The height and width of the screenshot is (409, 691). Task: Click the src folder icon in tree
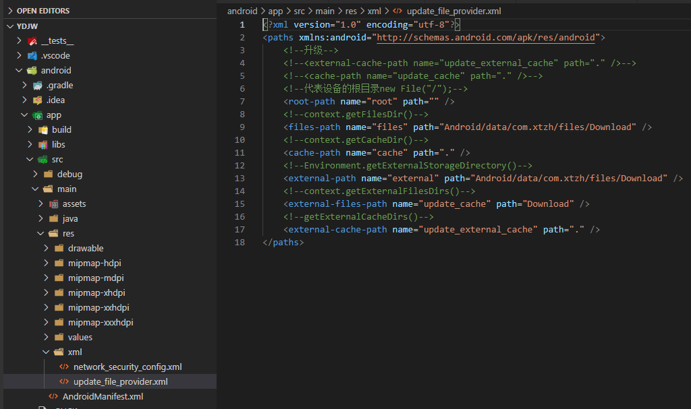point(43,160)
